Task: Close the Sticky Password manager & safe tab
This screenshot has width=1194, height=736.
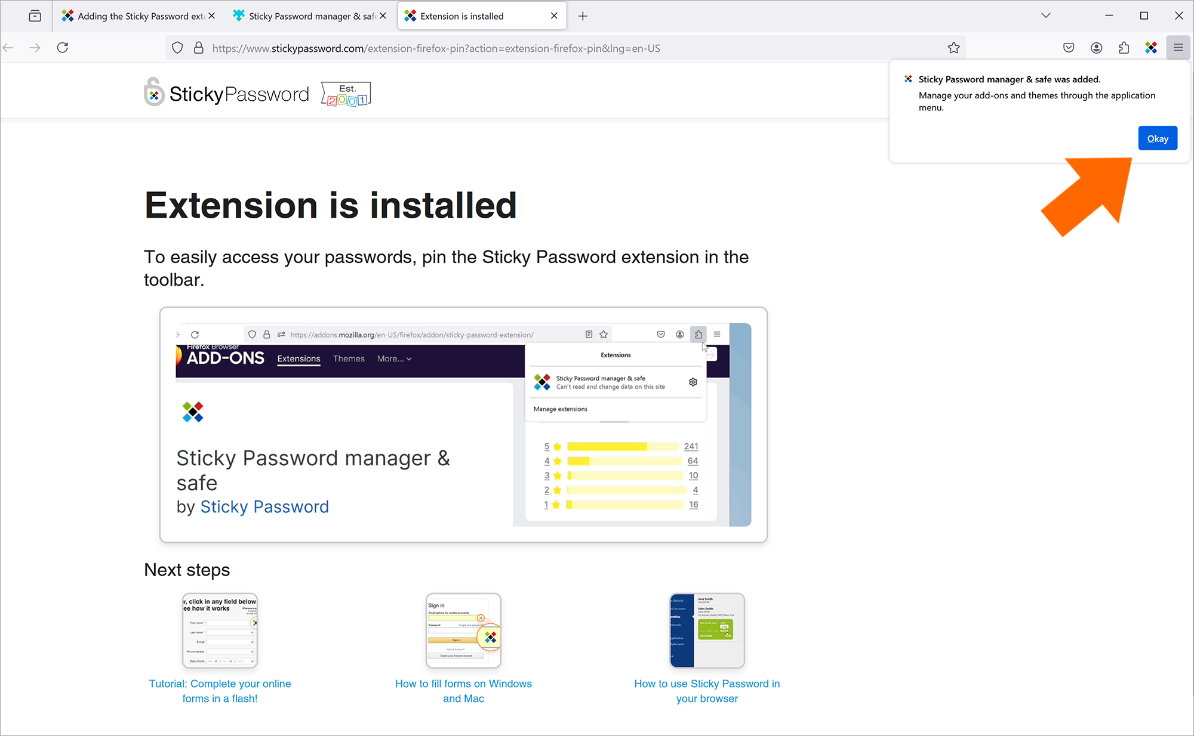Action: 383,16
